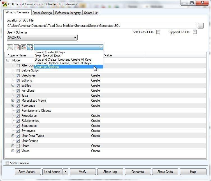This screenshot has width=211, height=181.
Task: Switch to the Detail Settings tab
Action: pos(42,13)
